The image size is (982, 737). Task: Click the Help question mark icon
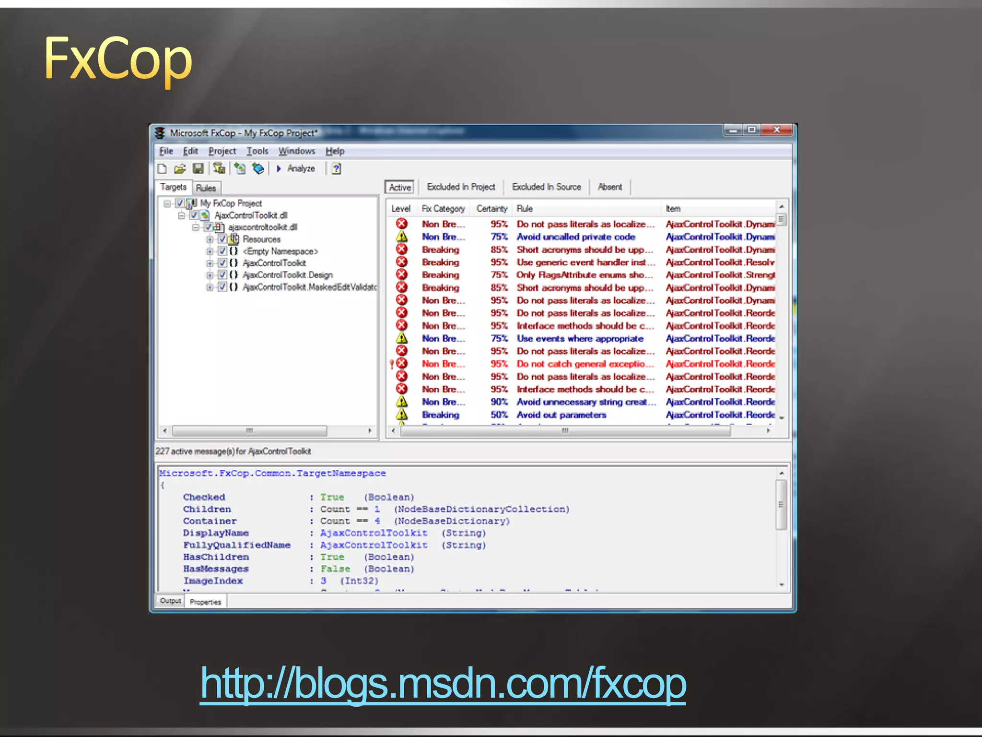tap(337, 168)
